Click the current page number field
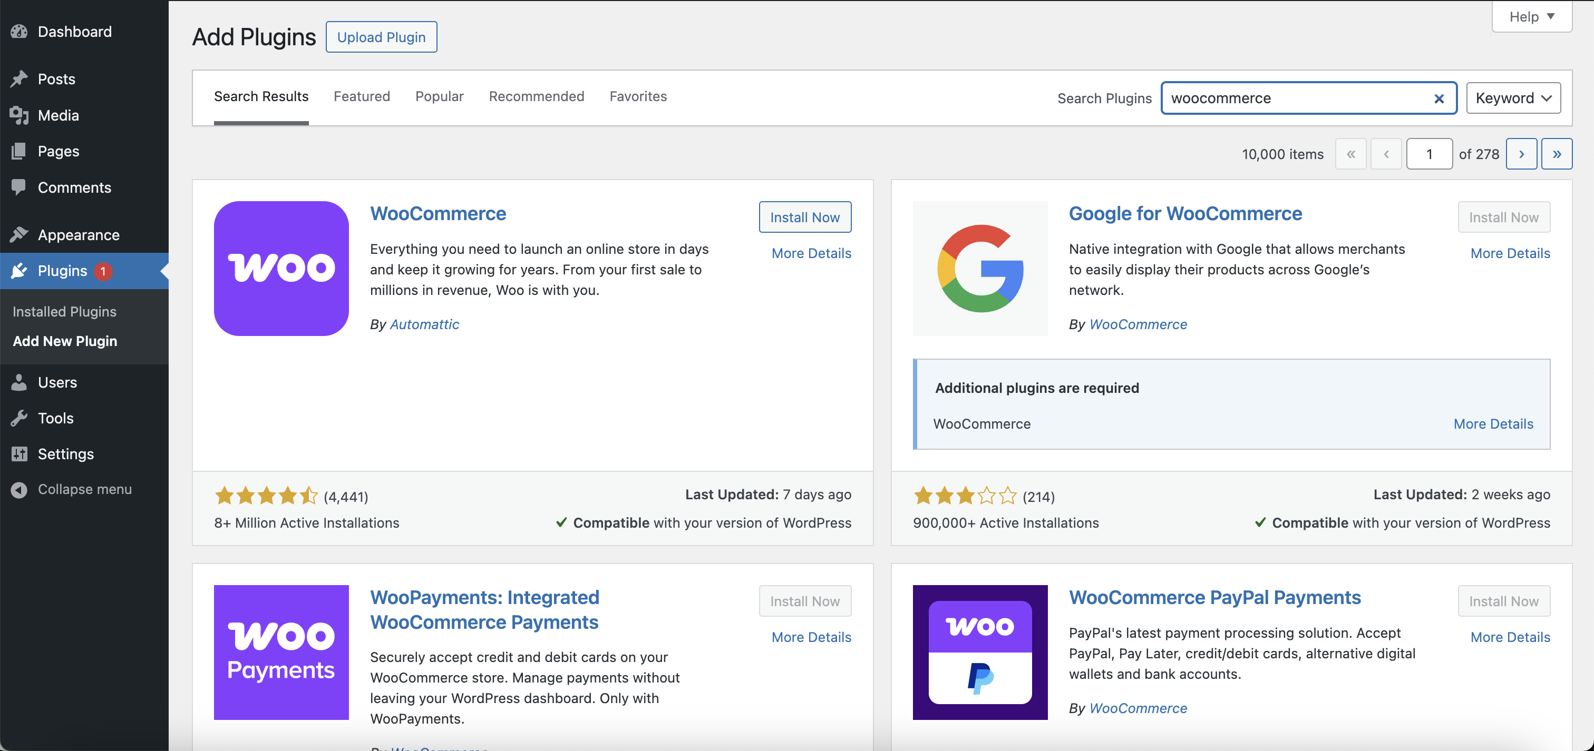The image size is (1594, 751). [1430, 154]
